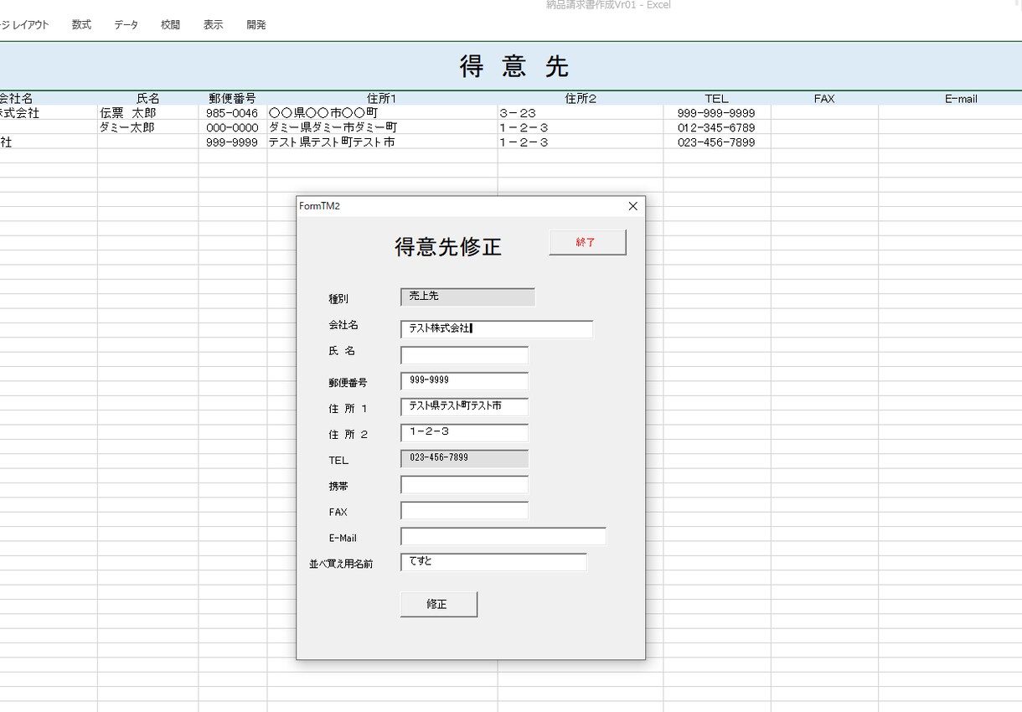Click the empty 氏名 input field
Viewport: 1022px width, 712px height.
464,355
